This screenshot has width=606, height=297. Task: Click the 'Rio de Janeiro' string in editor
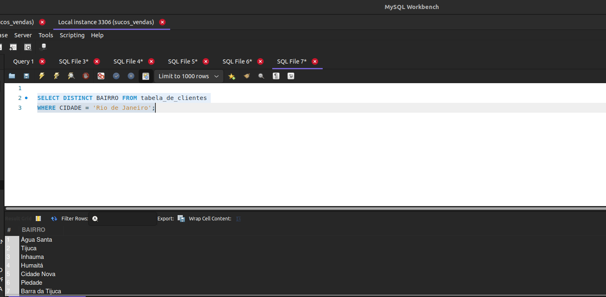pyautogui.click(x=122, y=108)
